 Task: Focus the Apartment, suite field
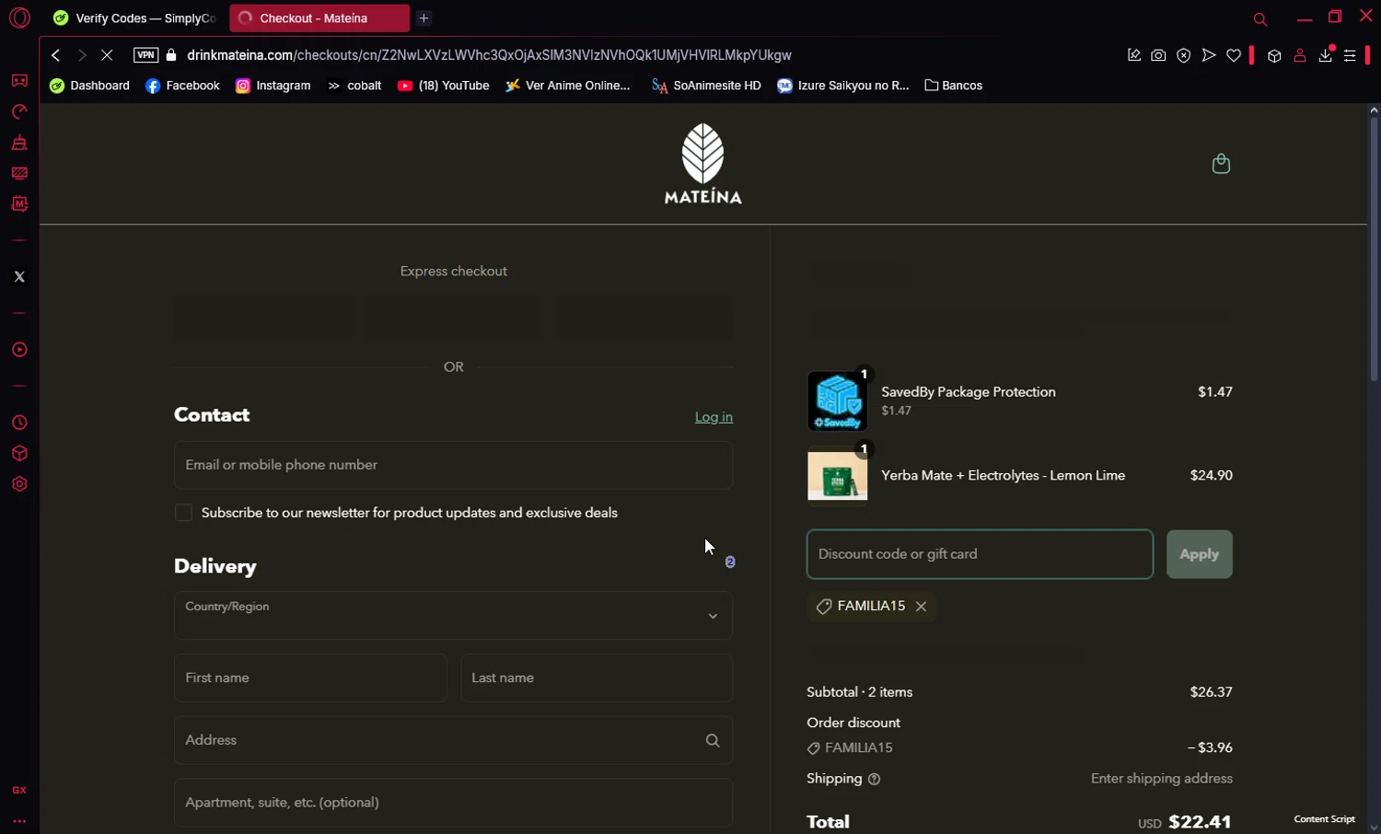coord(453,803)
